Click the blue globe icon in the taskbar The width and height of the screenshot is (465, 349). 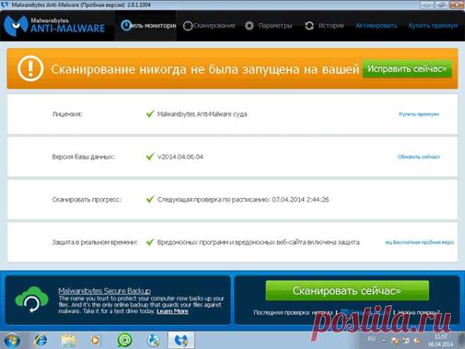[x=153, y=340]
